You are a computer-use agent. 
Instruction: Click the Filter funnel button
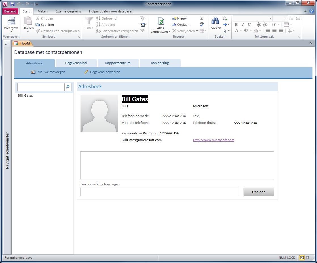coord(89,23)
